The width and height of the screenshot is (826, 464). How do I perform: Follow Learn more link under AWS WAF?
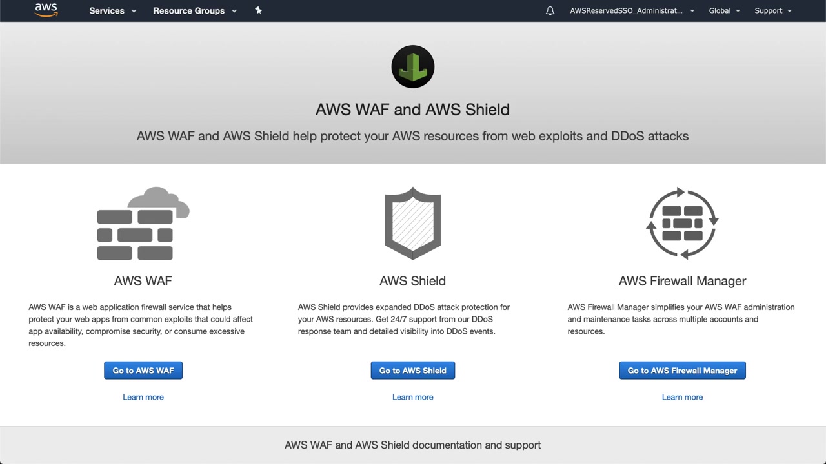tap(143, 397)
